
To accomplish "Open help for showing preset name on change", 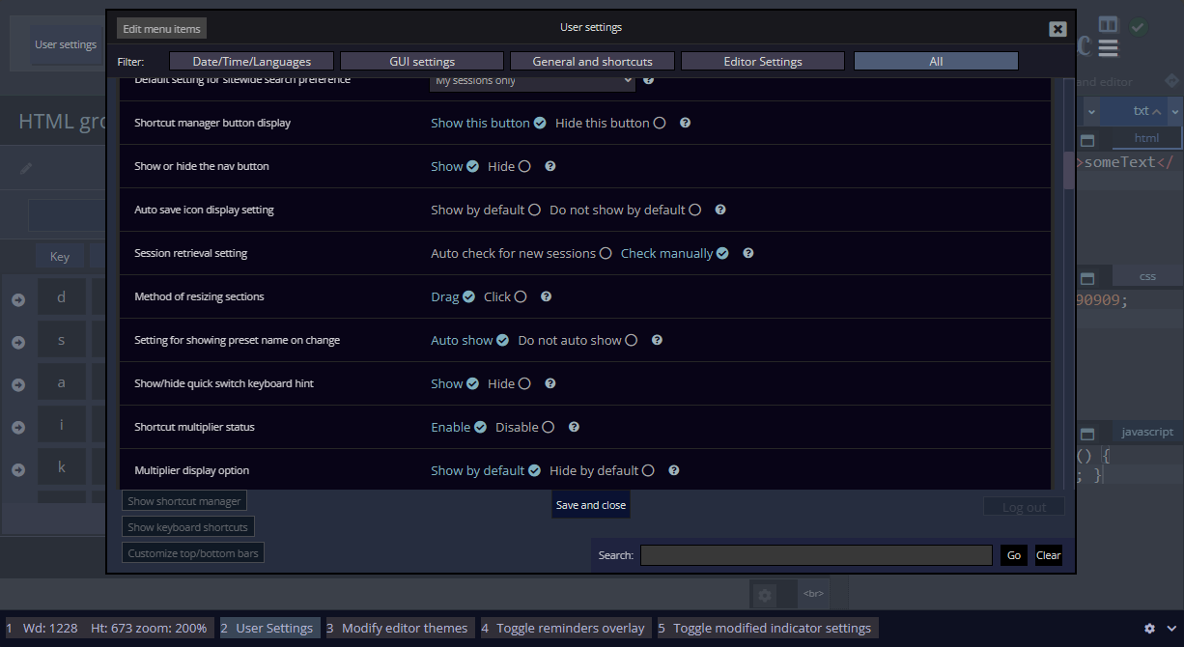I will pos(658,340).
